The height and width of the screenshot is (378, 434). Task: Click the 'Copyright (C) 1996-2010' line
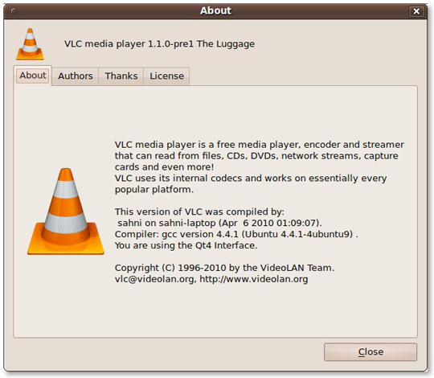224,268
